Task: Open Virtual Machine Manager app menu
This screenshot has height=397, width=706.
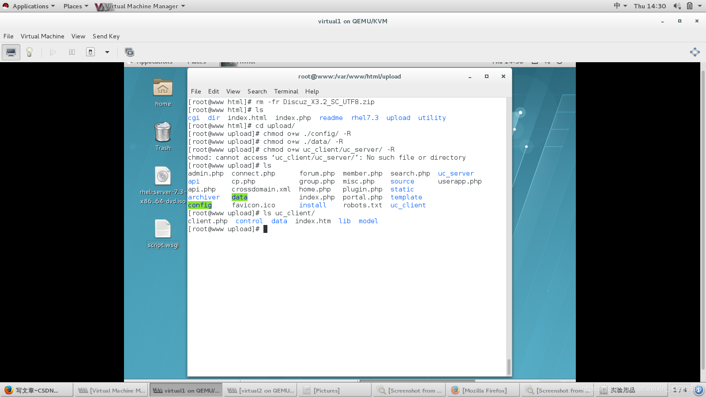Action: pos(140,6)
